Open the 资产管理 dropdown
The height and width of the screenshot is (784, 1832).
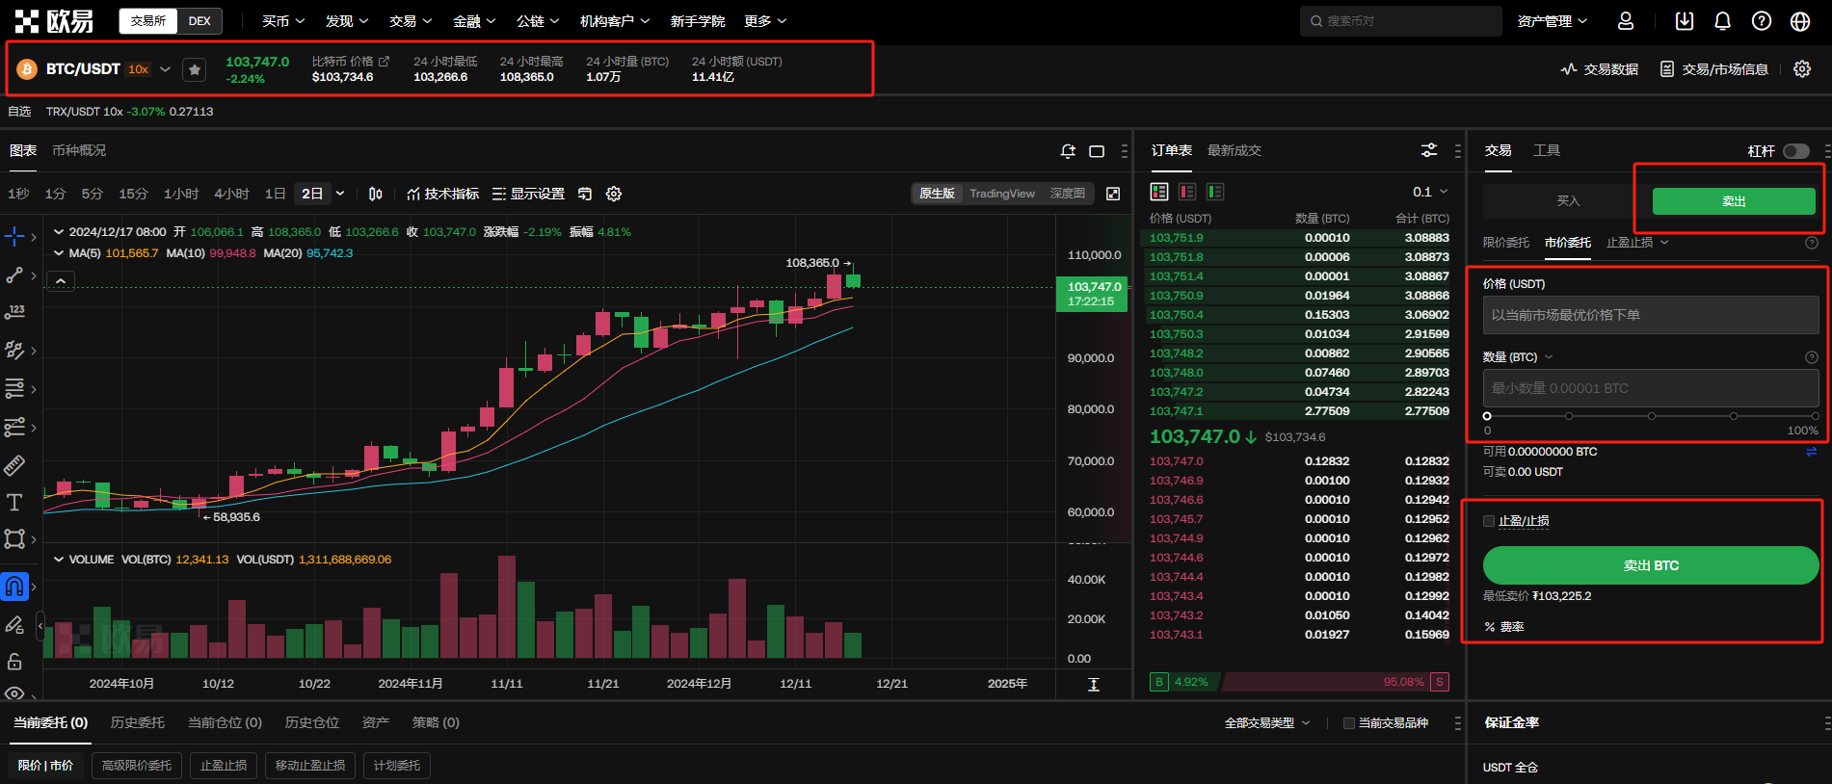1553,21
